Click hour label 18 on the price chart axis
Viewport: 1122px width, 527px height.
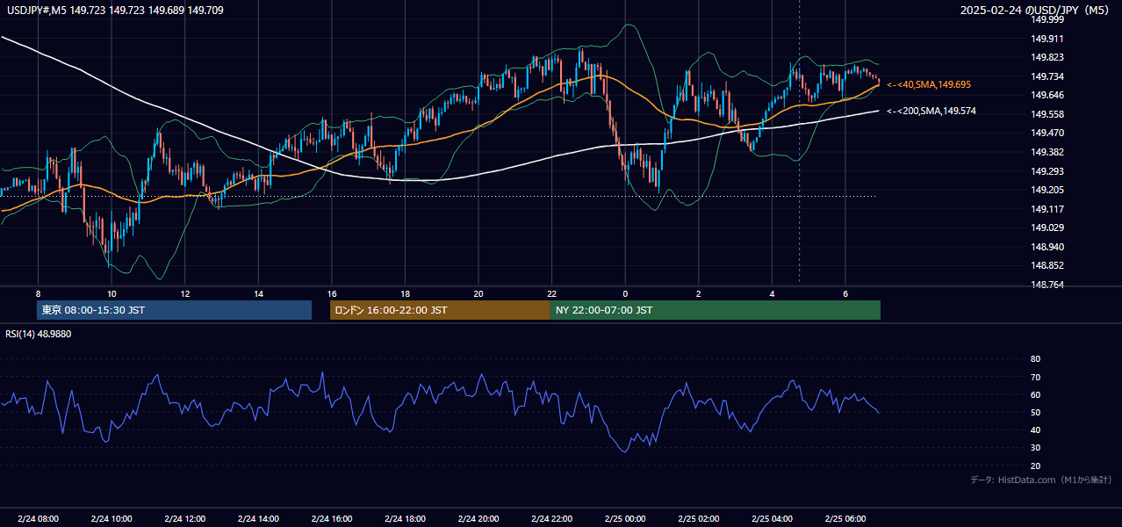(405, 293)
